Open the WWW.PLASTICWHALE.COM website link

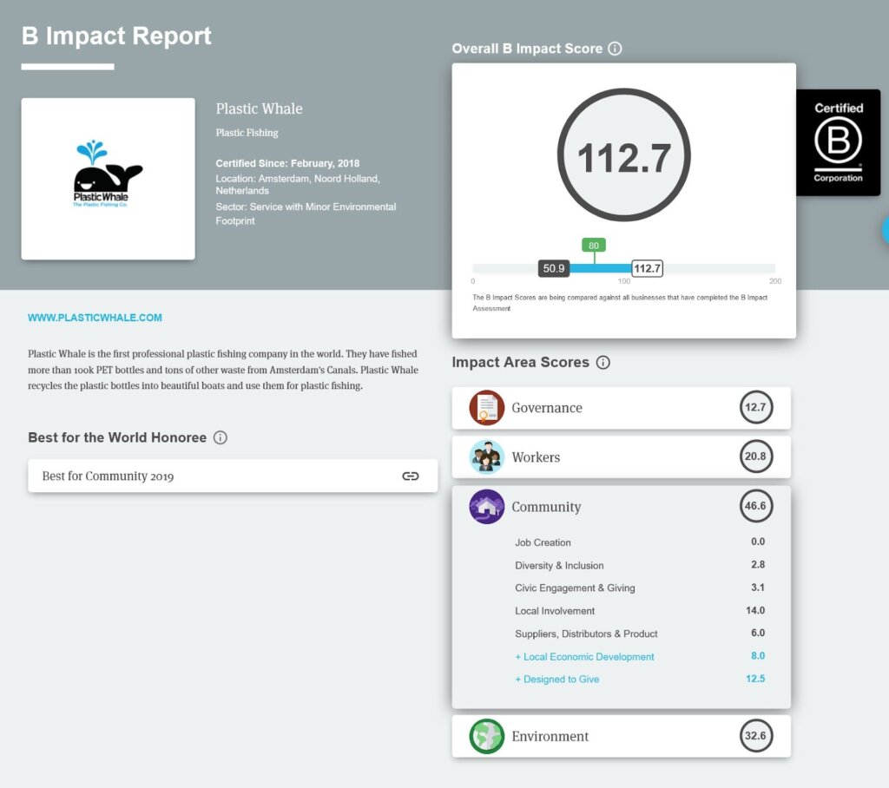pos(95,318)
